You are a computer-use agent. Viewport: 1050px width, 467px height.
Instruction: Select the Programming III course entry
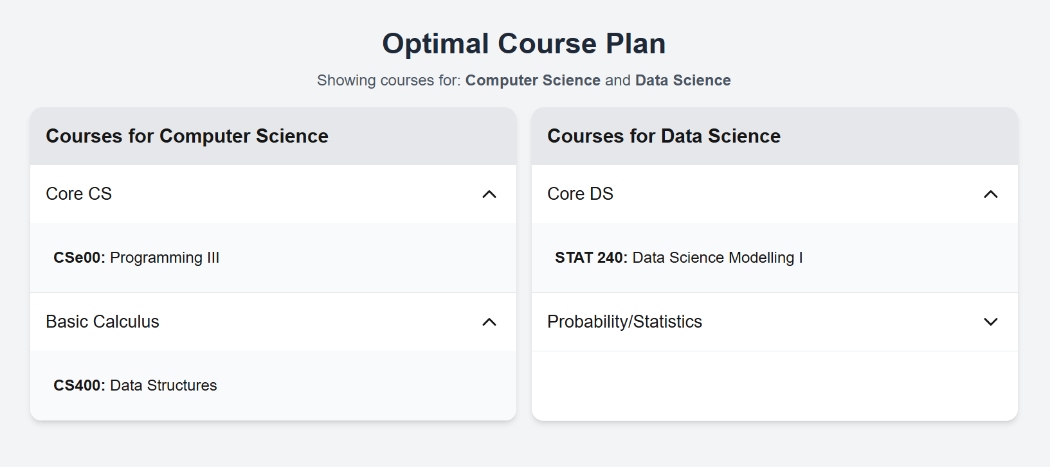coord(165,258)
